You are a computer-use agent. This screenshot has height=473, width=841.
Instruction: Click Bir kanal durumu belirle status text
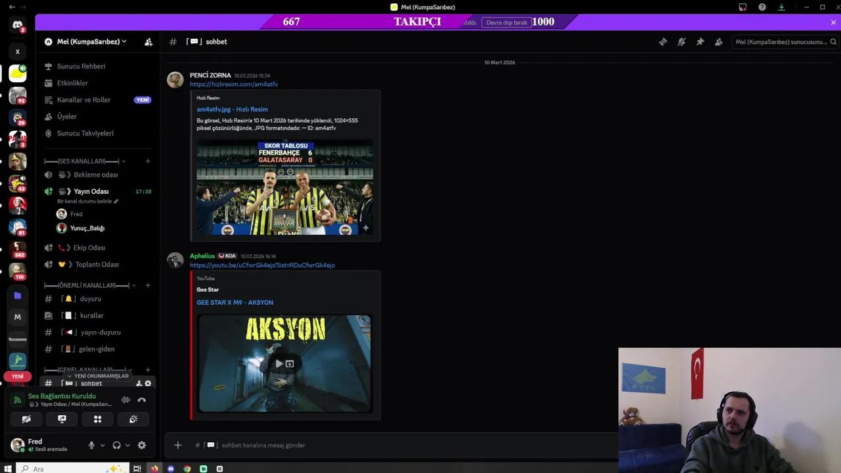pos(84,201)
